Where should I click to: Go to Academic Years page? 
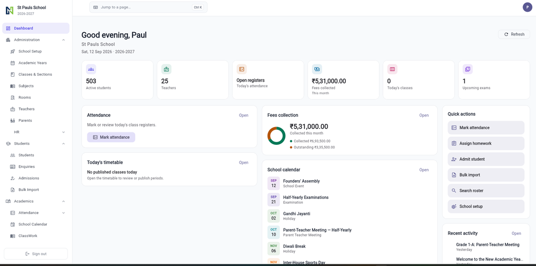[x=36, y=63]
